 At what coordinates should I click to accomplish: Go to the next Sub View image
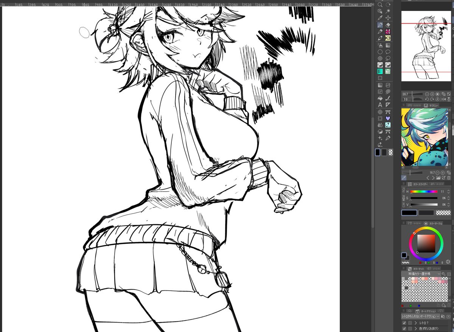pos(433,178)
